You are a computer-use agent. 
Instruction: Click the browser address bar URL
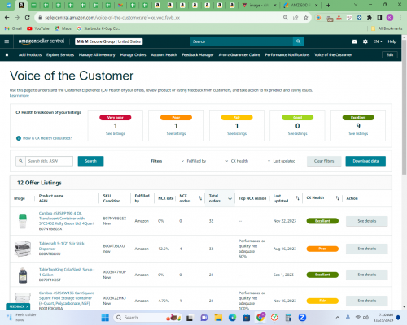(112, 18)
